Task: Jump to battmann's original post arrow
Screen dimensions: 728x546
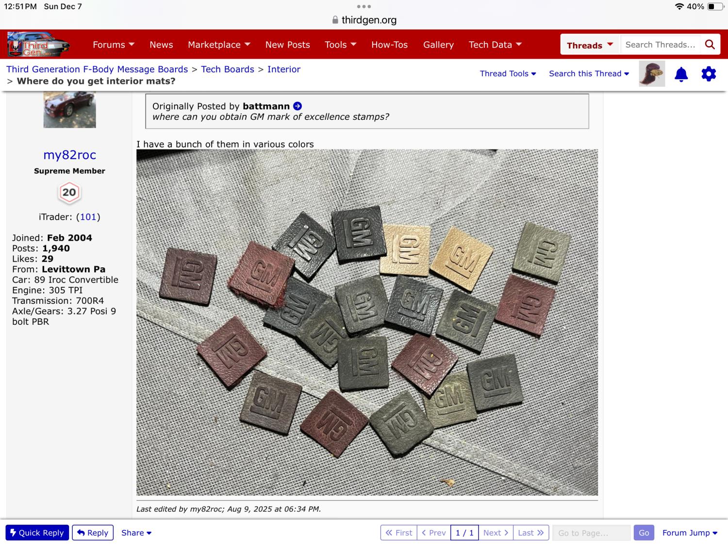Action: 298,106
